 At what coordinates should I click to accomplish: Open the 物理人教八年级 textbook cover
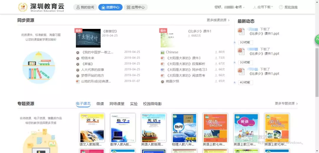point(184,128)
